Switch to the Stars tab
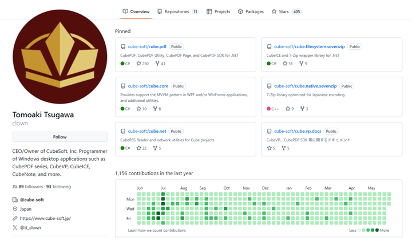 click(x=287, y=11)
